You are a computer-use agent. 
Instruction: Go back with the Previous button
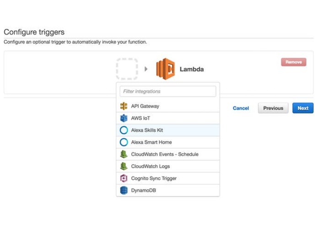pyautogui.click(x=273, y=108)
